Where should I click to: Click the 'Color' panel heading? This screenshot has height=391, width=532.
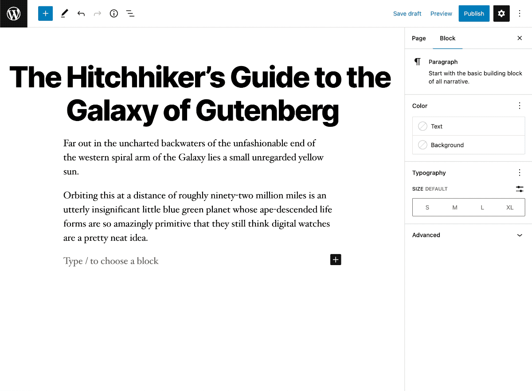[x=420, y=106]
